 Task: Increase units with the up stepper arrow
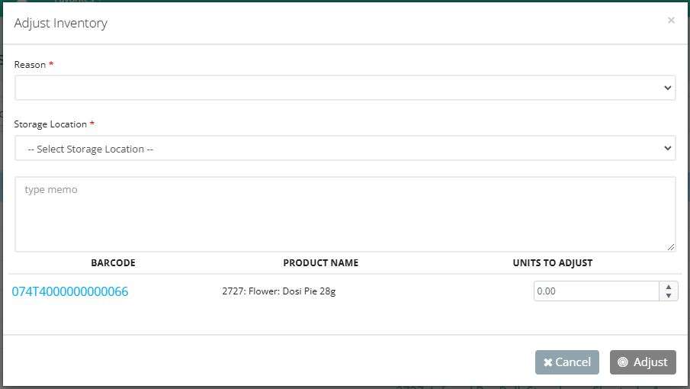pos(669,287)
